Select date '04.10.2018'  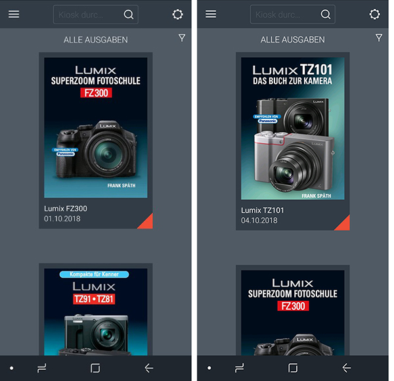[x=259, y=221]
